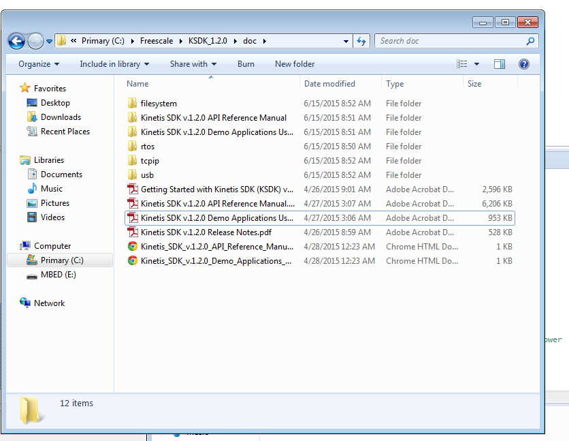Select the Release Notes PDF file icon

coord(133,232)
